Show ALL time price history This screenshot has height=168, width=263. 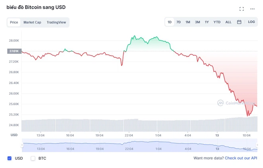pyautogui.click(x=228, y=22)
